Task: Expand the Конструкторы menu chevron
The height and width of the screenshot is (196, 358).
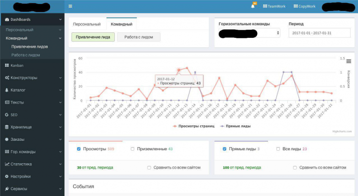Action: click(x=60, y=78)
